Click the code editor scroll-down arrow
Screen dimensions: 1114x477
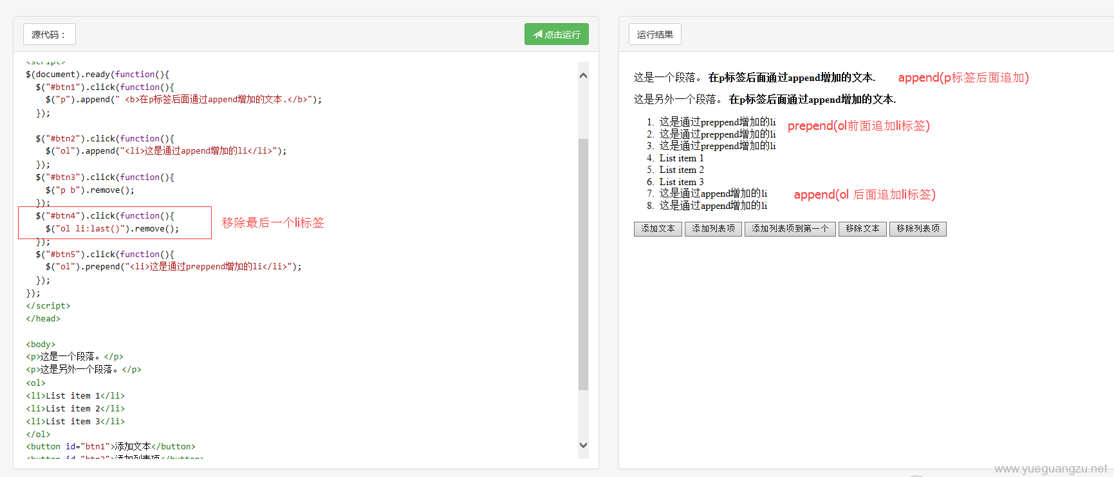point(583,445)
